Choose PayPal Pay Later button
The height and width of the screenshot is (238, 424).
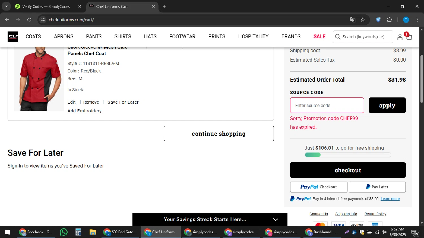(x=377, y=187)
